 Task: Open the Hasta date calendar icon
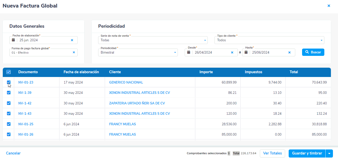[246, 52]
